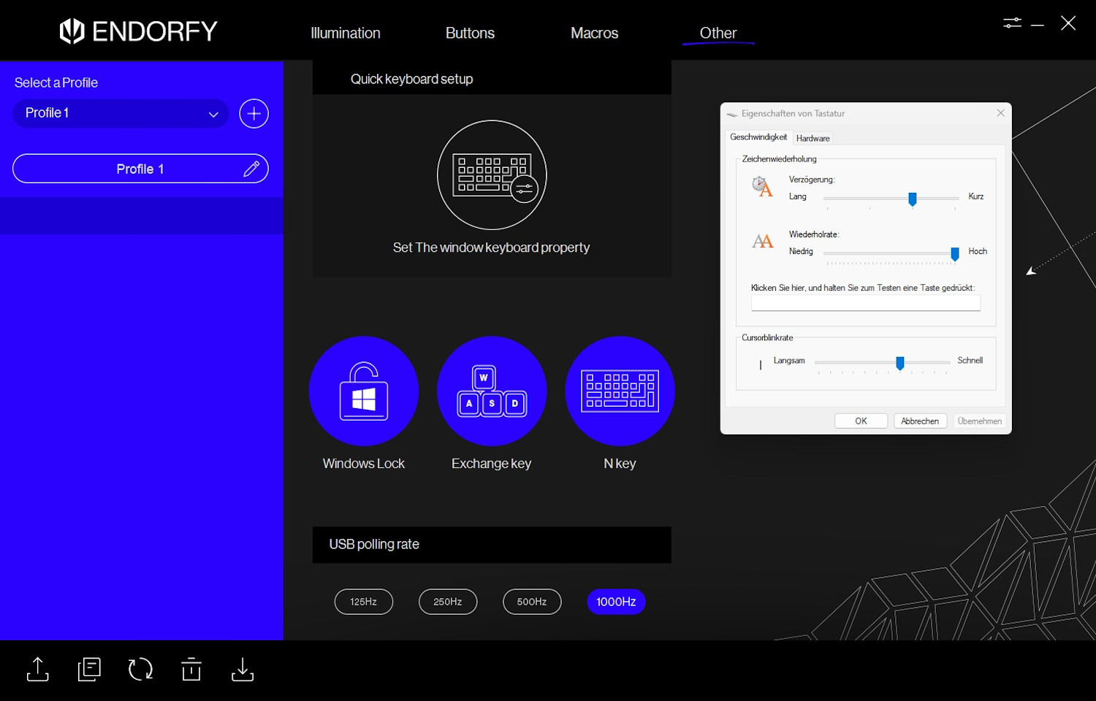Image resolution: width=1096 pixels, height=701 pixels.
Task: Switch to the Illumination tab
Action: click(346, 33)
